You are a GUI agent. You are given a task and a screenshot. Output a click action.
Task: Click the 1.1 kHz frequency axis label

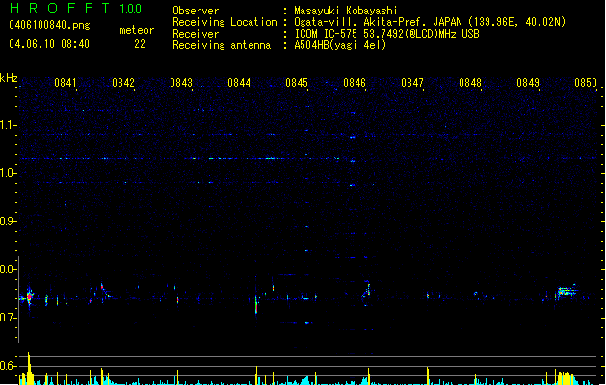coord(8,125)
